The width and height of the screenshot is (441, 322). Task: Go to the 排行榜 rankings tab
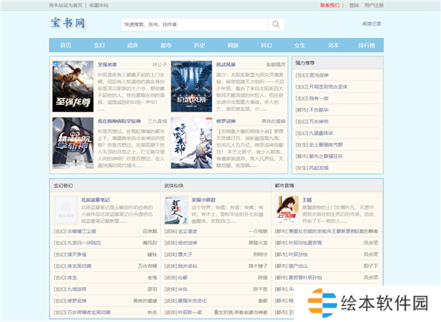pos(367,45)
